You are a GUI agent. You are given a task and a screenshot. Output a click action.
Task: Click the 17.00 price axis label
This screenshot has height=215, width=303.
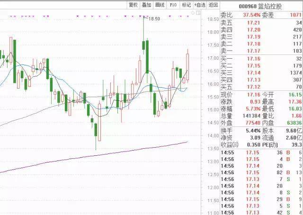point(213,58)
